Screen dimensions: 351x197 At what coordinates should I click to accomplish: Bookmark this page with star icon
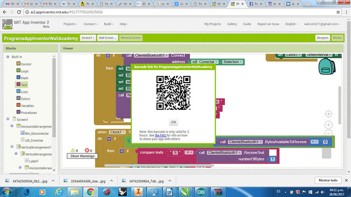click(x=338, y=12)
